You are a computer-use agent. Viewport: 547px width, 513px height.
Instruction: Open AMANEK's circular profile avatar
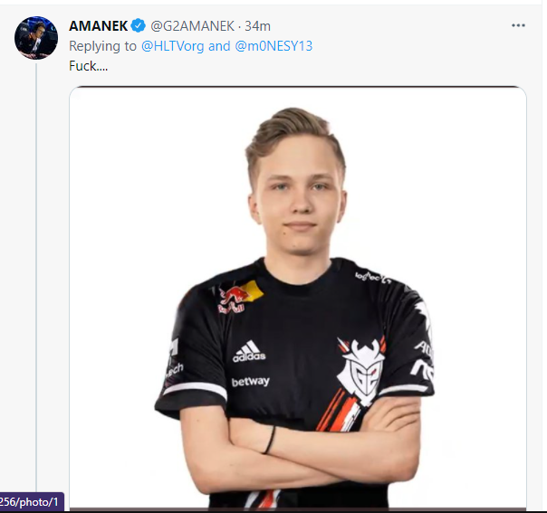(36, 38)
